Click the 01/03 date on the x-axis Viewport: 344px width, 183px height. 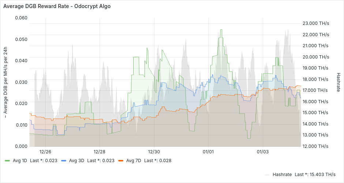[262, 152]
